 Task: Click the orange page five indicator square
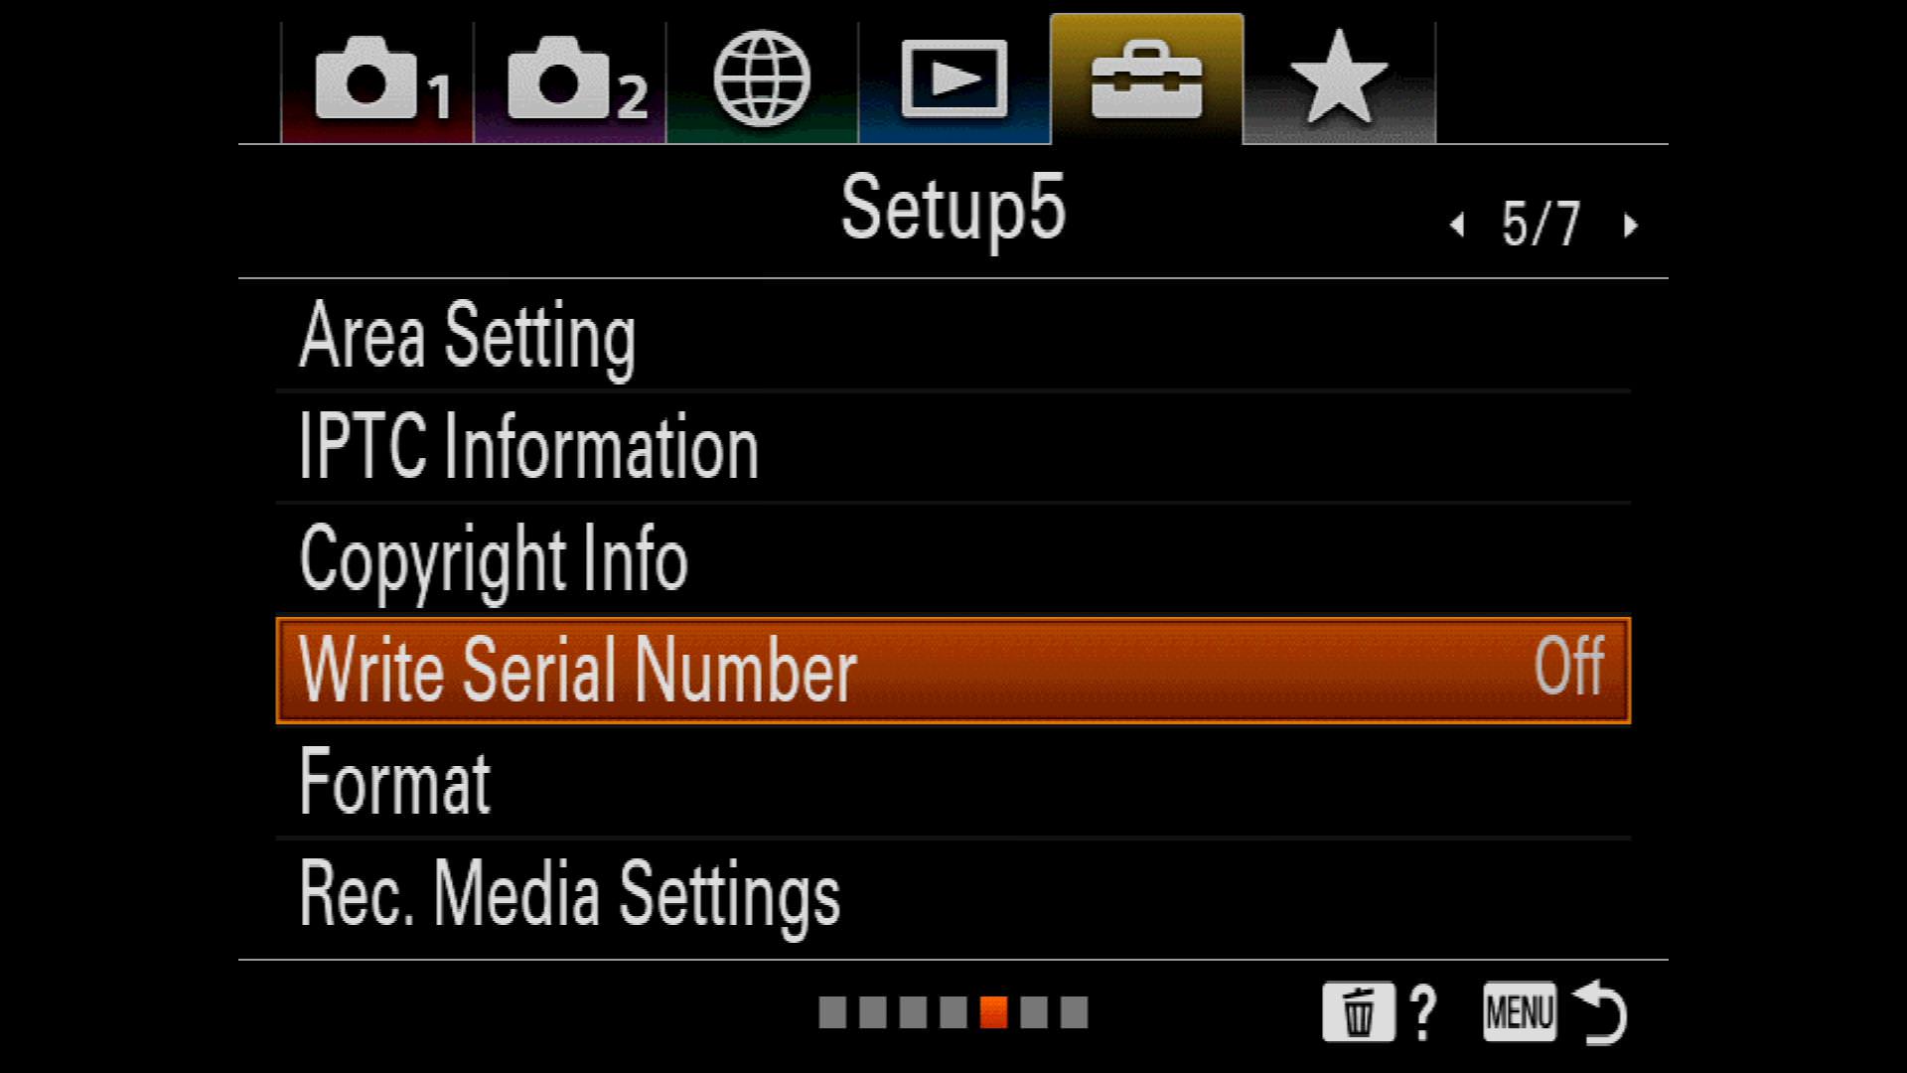point(993,1012)
